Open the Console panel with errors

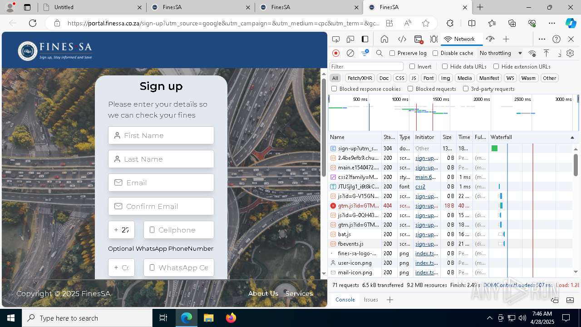click(419, 39)
